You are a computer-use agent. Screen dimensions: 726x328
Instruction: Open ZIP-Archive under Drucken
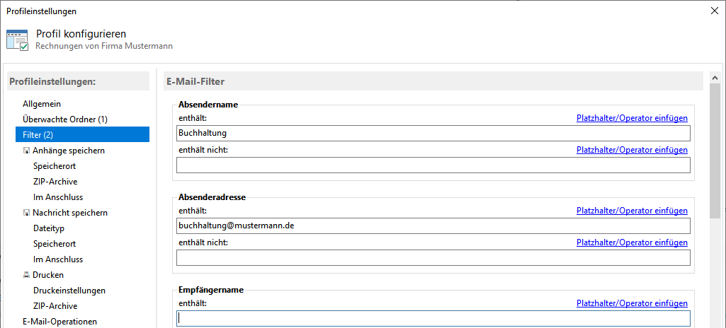pos(55,306)
